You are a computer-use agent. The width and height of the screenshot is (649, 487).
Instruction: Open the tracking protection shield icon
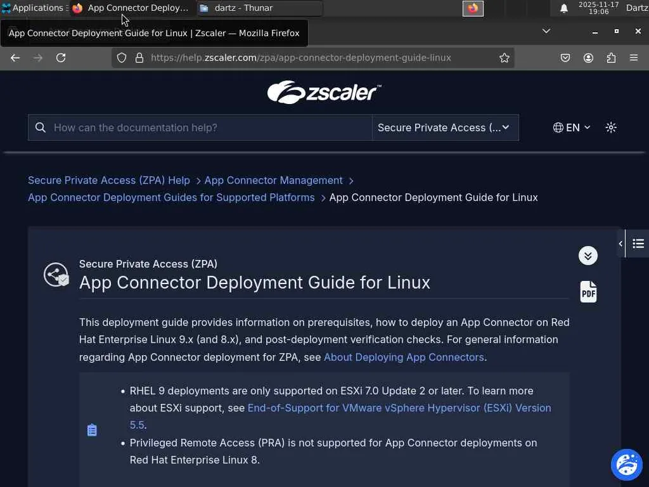tap(121, 58)
